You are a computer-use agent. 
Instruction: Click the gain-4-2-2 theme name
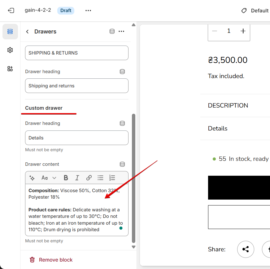38,10
